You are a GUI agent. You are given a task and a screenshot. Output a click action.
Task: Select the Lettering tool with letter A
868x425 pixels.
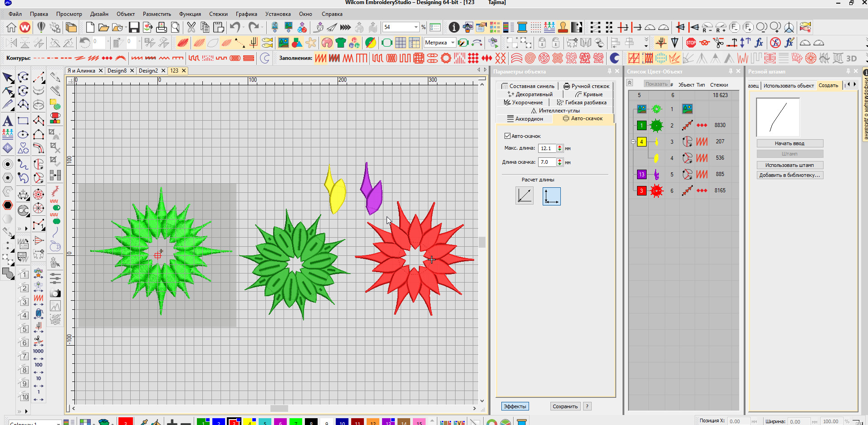(8, 121)
